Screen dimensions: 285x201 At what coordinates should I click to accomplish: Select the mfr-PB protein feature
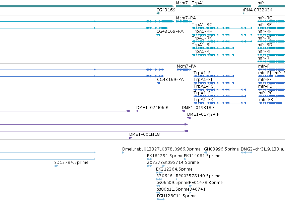point(271,103)
